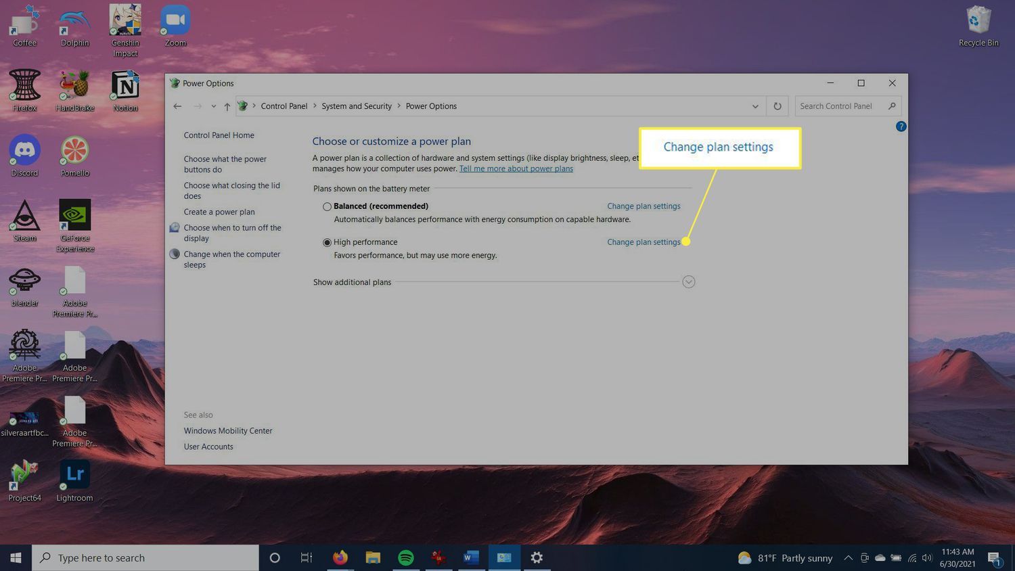
Task: Click Change plan settings for High performance
Action: coord(643,242)
